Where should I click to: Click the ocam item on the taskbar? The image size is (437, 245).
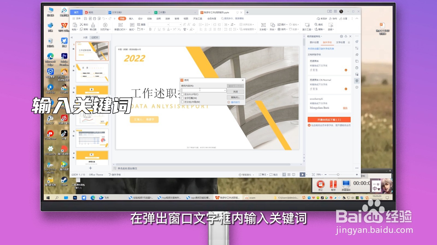pos(250,198)
